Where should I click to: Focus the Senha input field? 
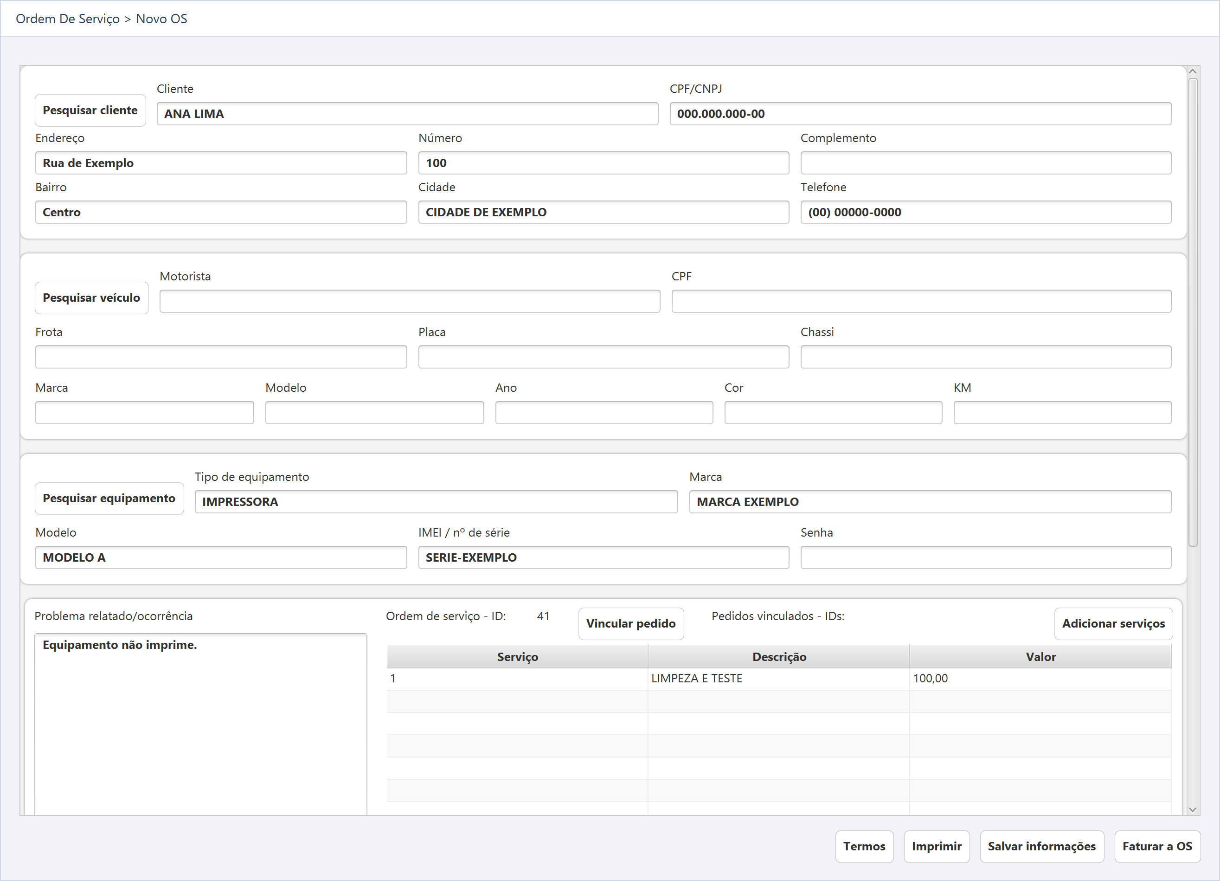pos(985,557)
